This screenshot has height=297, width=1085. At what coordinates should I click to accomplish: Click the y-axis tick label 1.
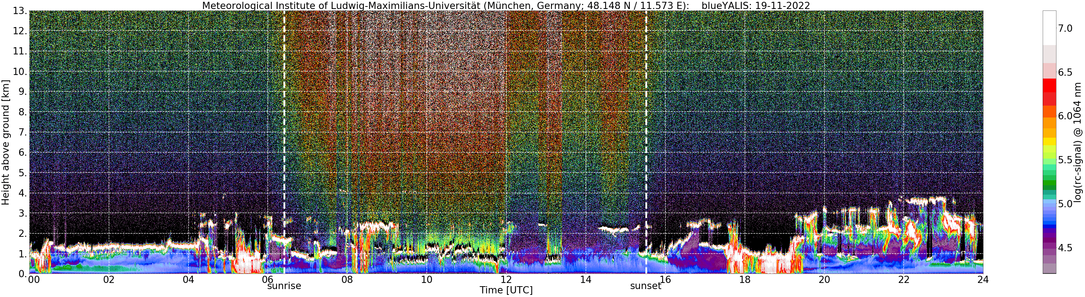[23, 254]
